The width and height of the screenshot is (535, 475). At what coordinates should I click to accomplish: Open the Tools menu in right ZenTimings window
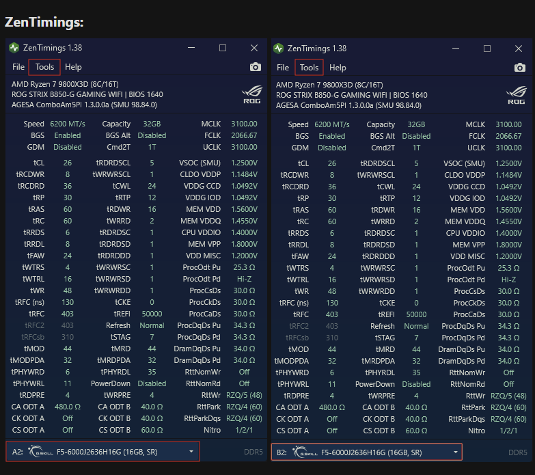[309, 68]
